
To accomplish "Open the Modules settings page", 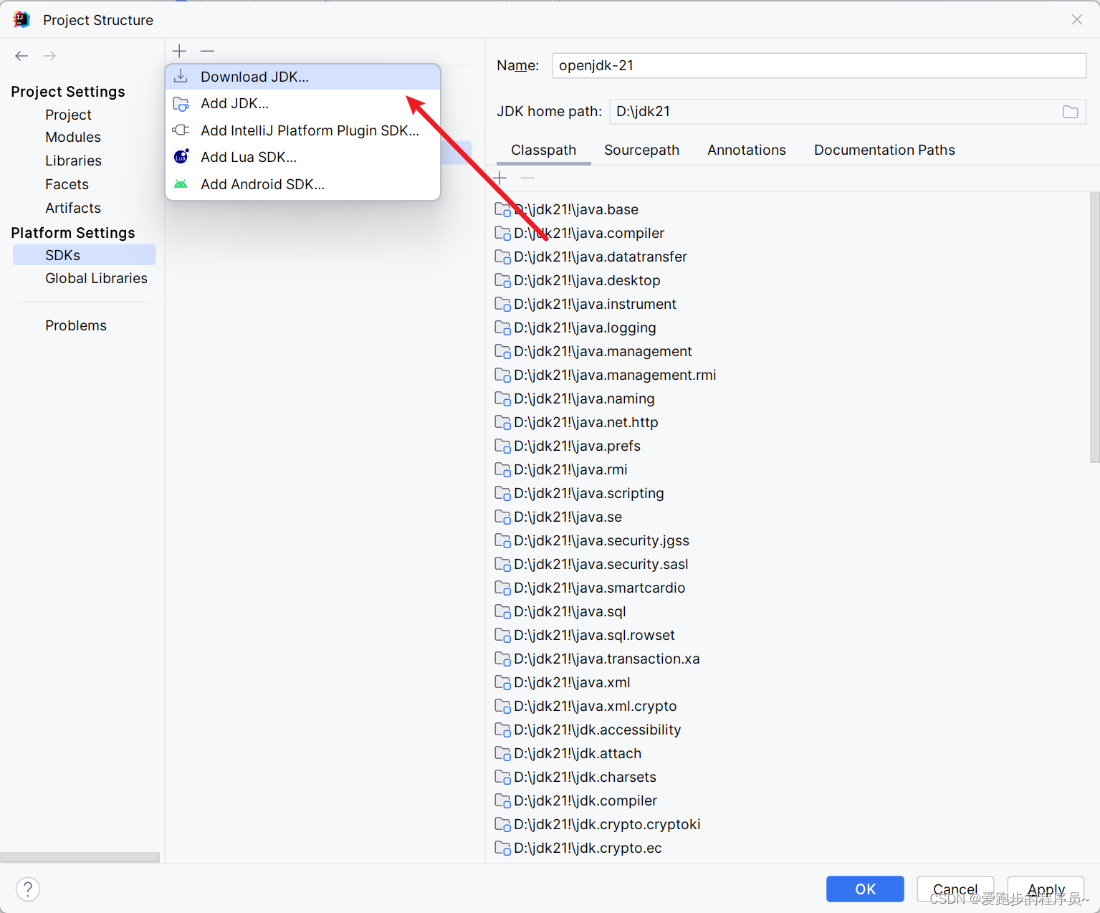I will click(x=73, y=137).
